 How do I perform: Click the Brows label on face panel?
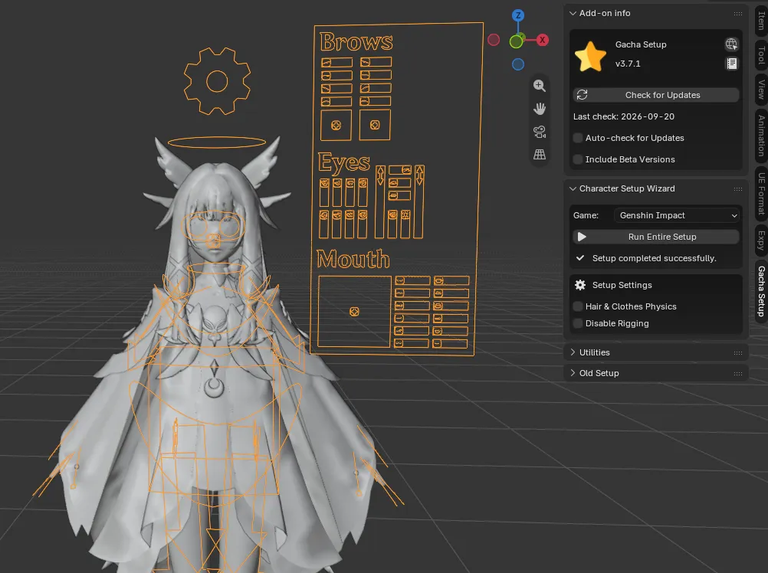coord(356,41)
